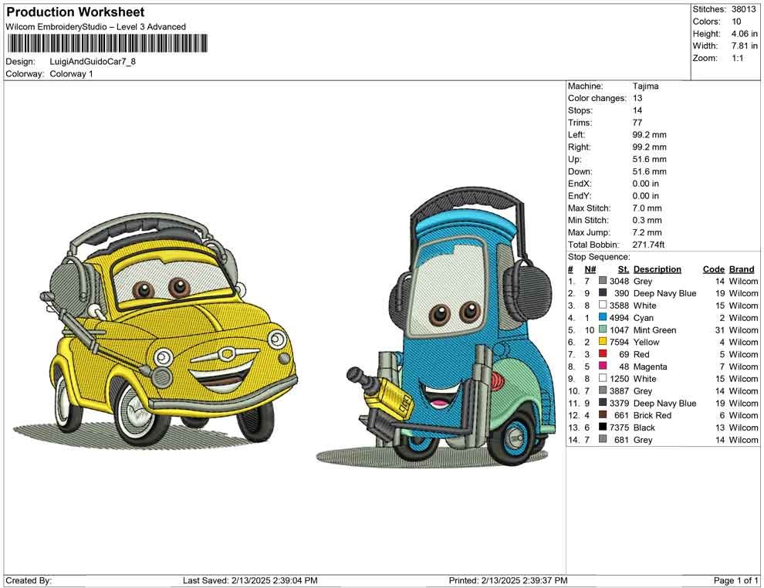Image resolution: width=764 pixels, height=588 pixels.
Task: Click the Stitches value 38013
Action: pos(743,9)
